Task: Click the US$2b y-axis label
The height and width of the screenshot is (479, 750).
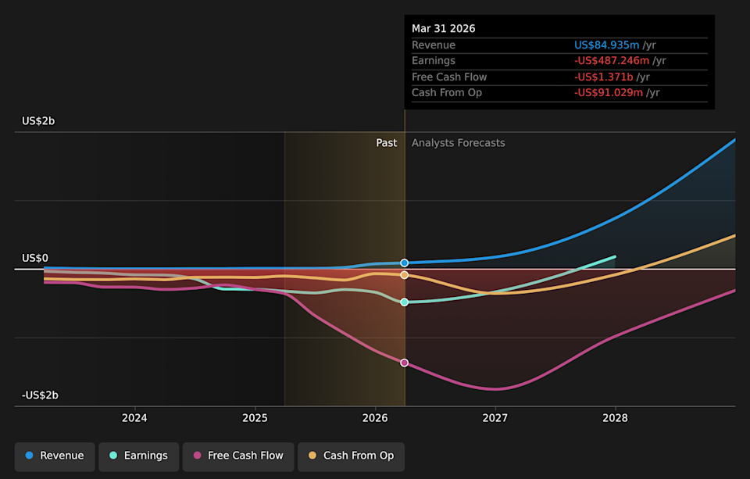Action: pos(38,121)
